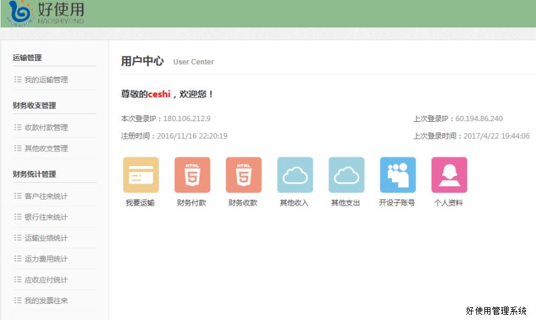The image size is (536, 320).
Task: Go to 收款付款管理 sidebar item
Action: pos(46,127)
